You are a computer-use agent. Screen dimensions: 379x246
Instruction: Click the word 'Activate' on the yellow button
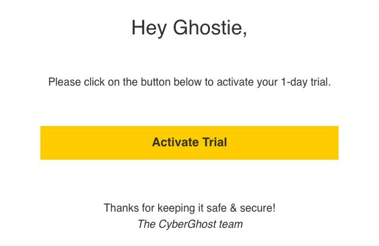click(176, 142)
